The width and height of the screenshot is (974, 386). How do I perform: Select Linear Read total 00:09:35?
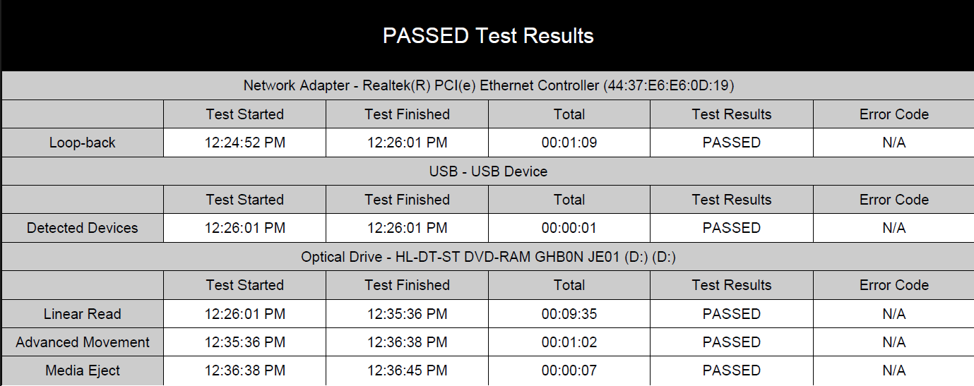click(x=569, y=314)
